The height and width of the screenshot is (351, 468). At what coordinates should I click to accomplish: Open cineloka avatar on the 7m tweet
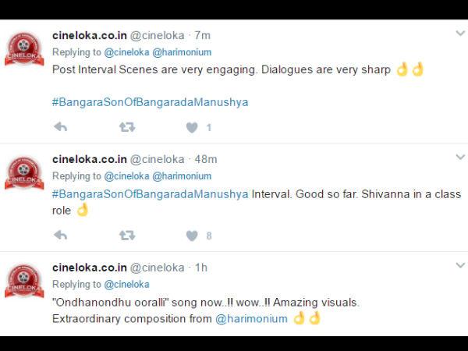tap(24, 48)
